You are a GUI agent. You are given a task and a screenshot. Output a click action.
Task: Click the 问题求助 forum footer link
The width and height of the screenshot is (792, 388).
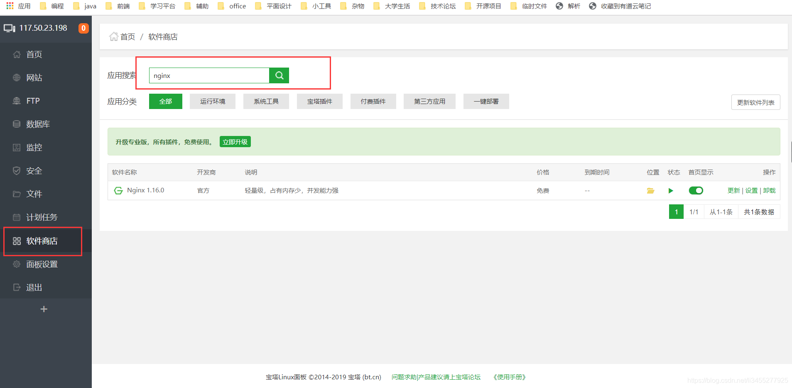[436, 377]
